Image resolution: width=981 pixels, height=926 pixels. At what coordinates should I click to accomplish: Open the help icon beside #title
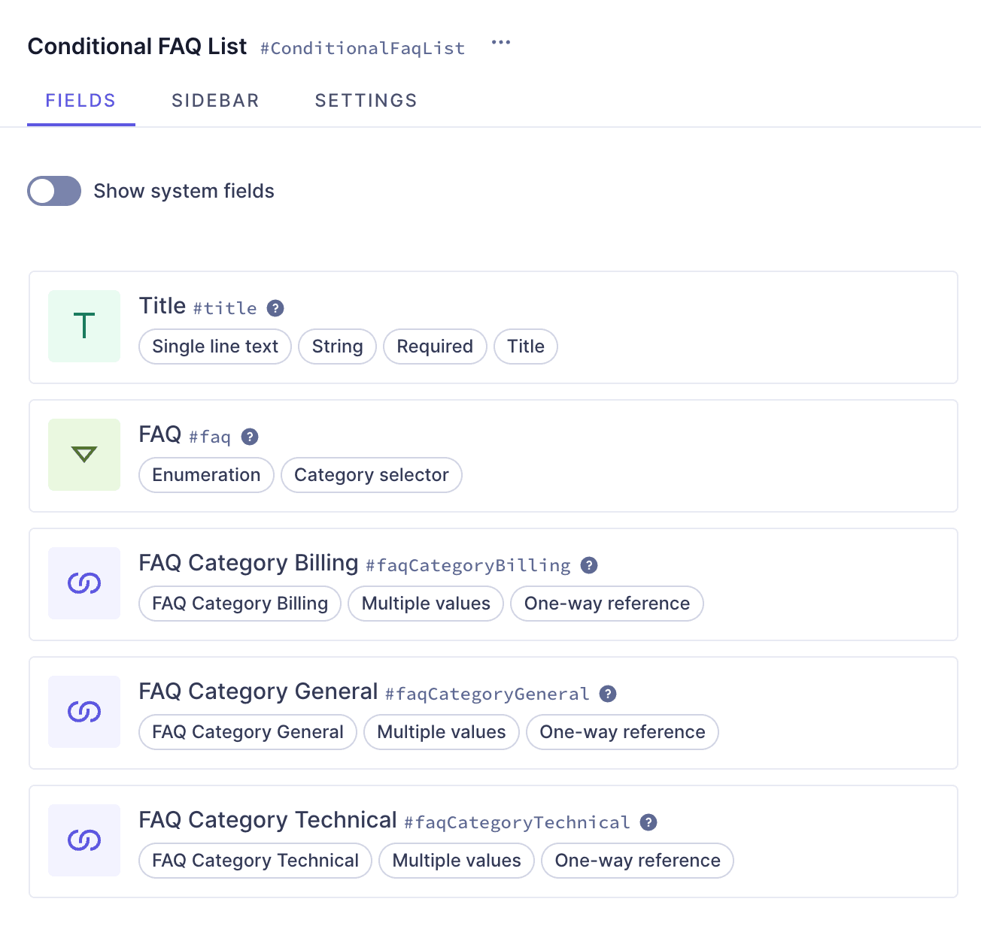[x=275, y=307]
